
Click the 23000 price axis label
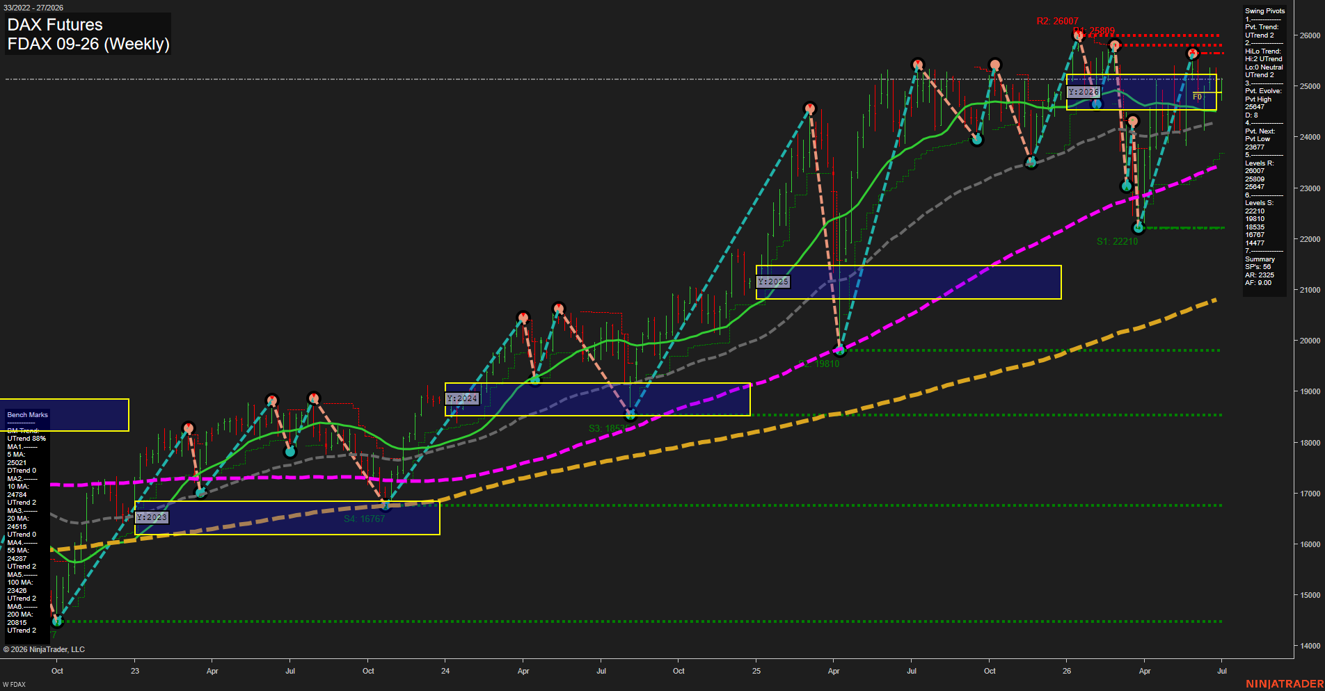[1310, 188]
